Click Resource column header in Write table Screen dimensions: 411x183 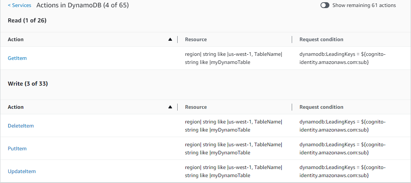pyautogui.click(x=196, y=107)
